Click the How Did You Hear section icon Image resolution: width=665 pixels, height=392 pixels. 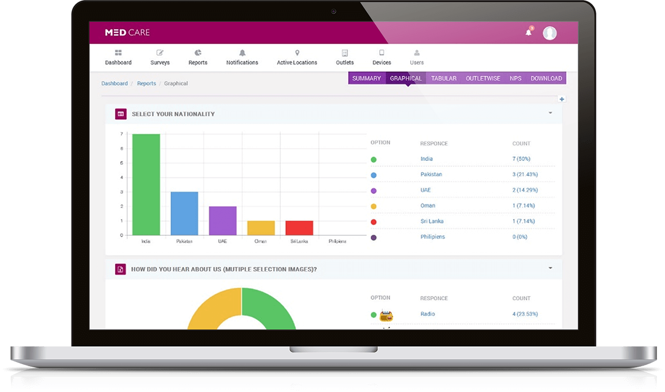(x=120, y=269)
